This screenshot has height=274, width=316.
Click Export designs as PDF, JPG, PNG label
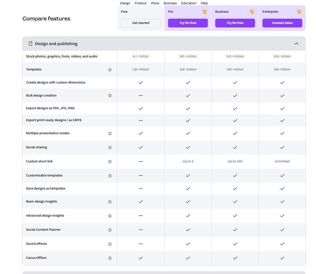point(50,108)
